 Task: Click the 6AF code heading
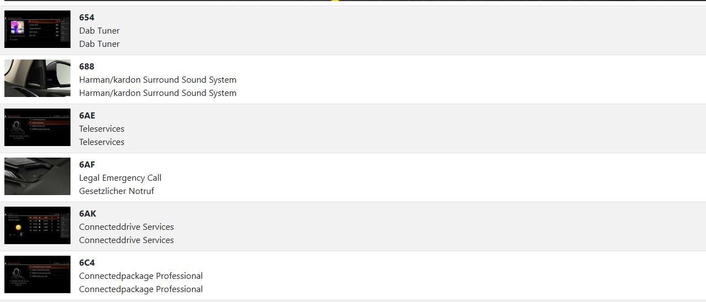click(87, 165)
